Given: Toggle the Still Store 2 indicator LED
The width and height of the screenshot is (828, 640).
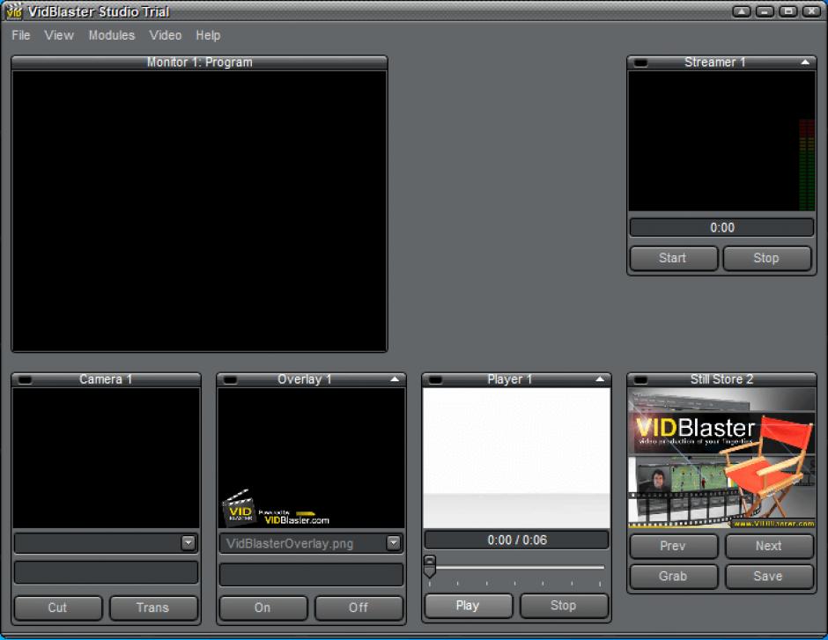Looking at the screenshot, I should (640, 380).
